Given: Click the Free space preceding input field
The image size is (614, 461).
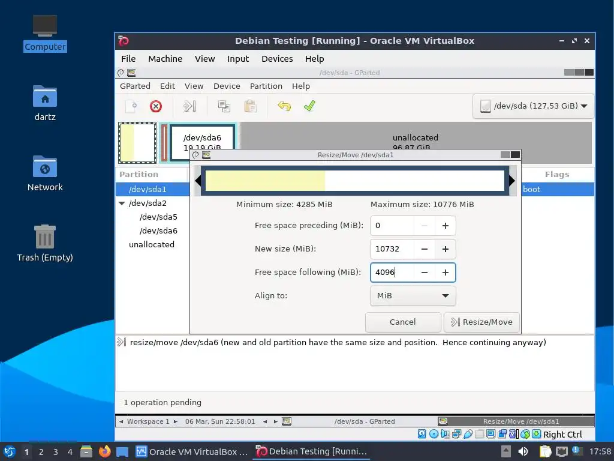Looking at the screenshot, I should tap(392, 226).
